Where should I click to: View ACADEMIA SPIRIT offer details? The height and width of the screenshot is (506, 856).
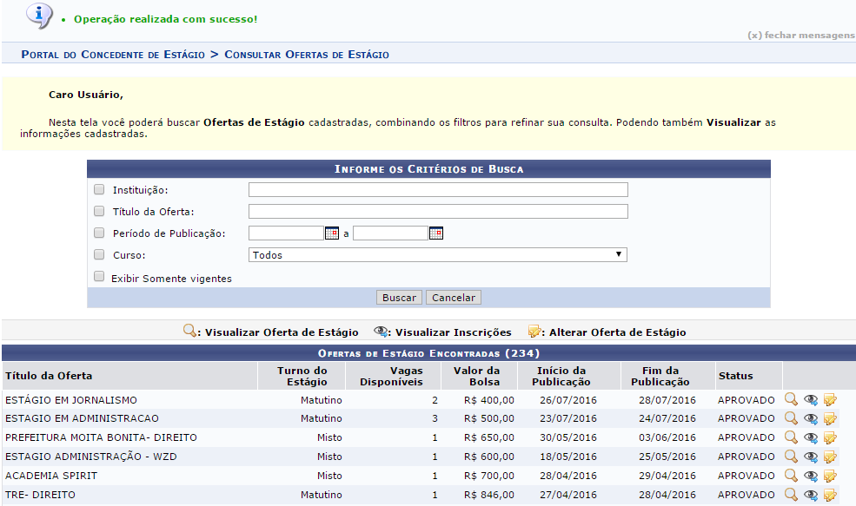point(791,476)
